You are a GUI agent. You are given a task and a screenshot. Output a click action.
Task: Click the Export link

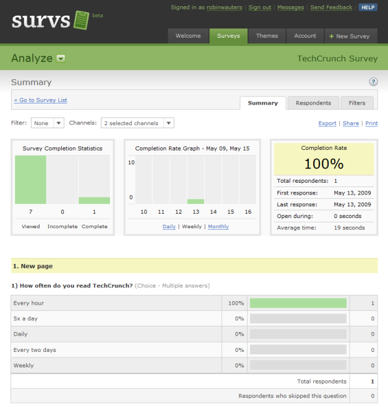(327, 123)
